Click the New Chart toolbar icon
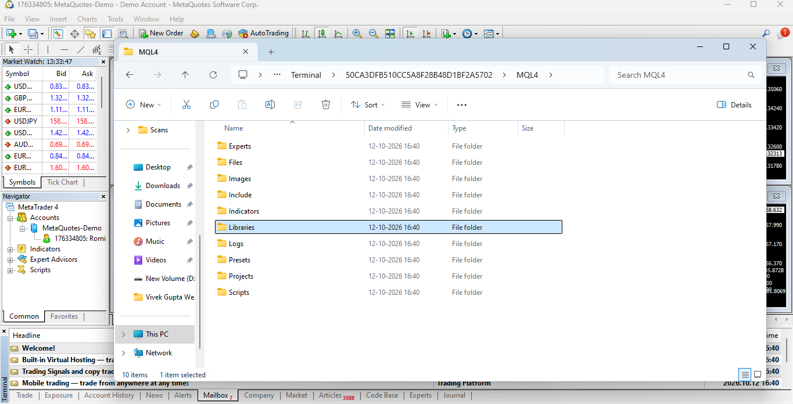Screen dimensions: 793x404 pos(11,34)
